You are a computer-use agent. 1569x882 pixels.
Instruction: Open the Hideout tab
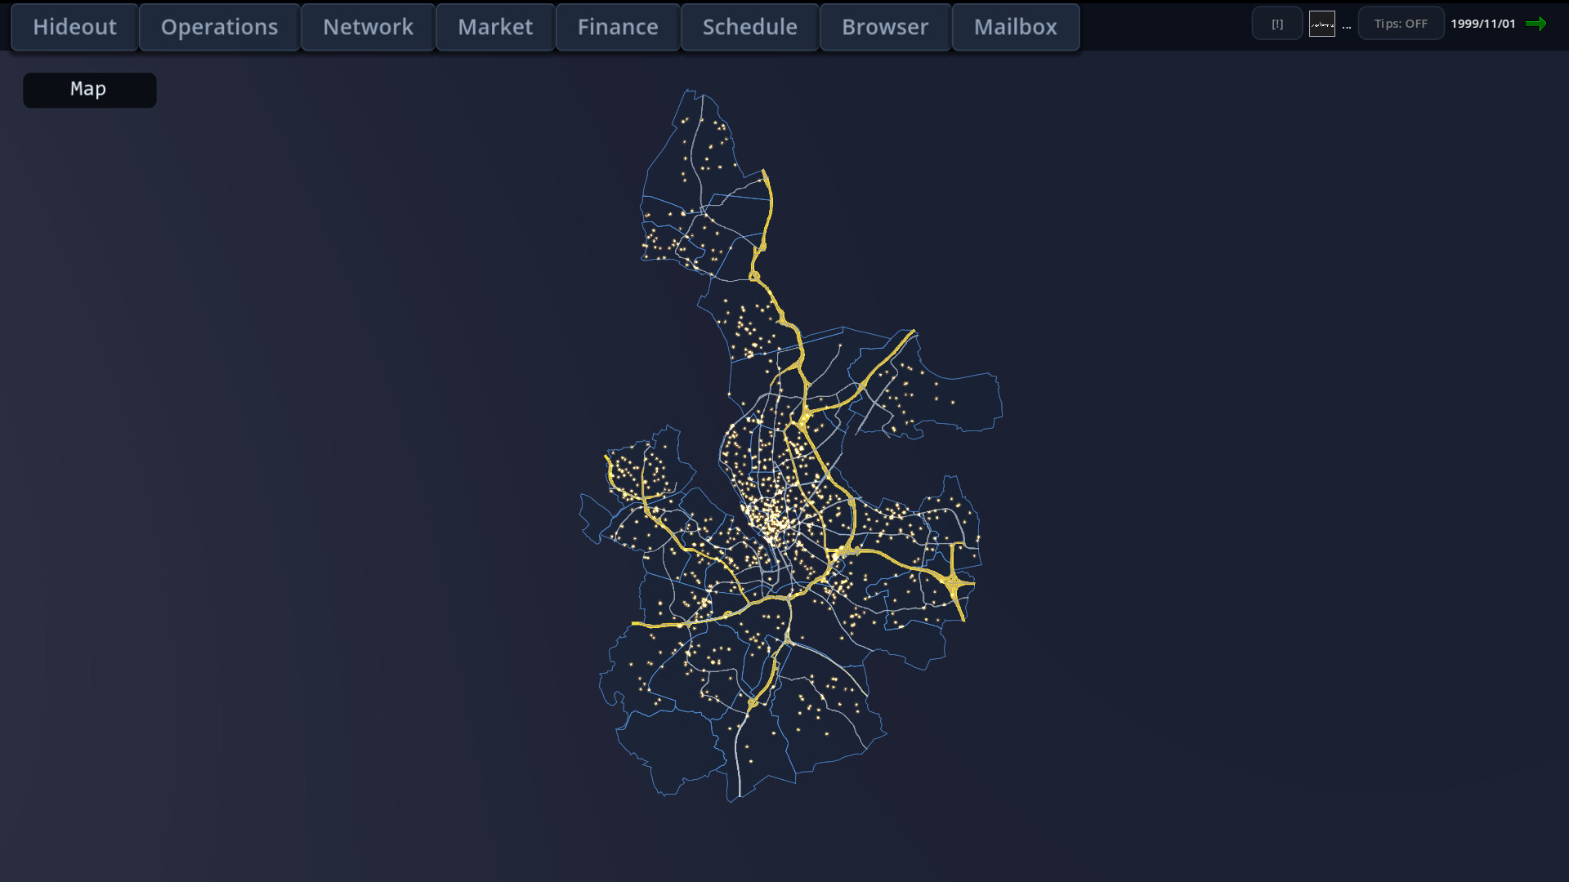pyautogui.click(x=74, y=27)
